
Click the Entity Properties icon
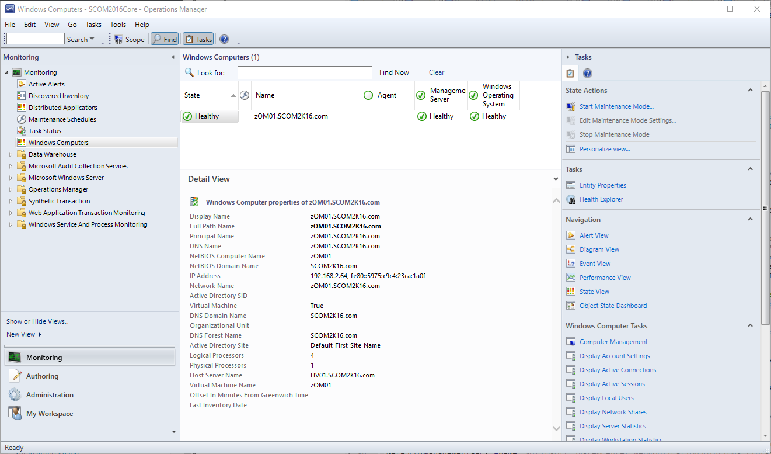[x=571, y=185]
